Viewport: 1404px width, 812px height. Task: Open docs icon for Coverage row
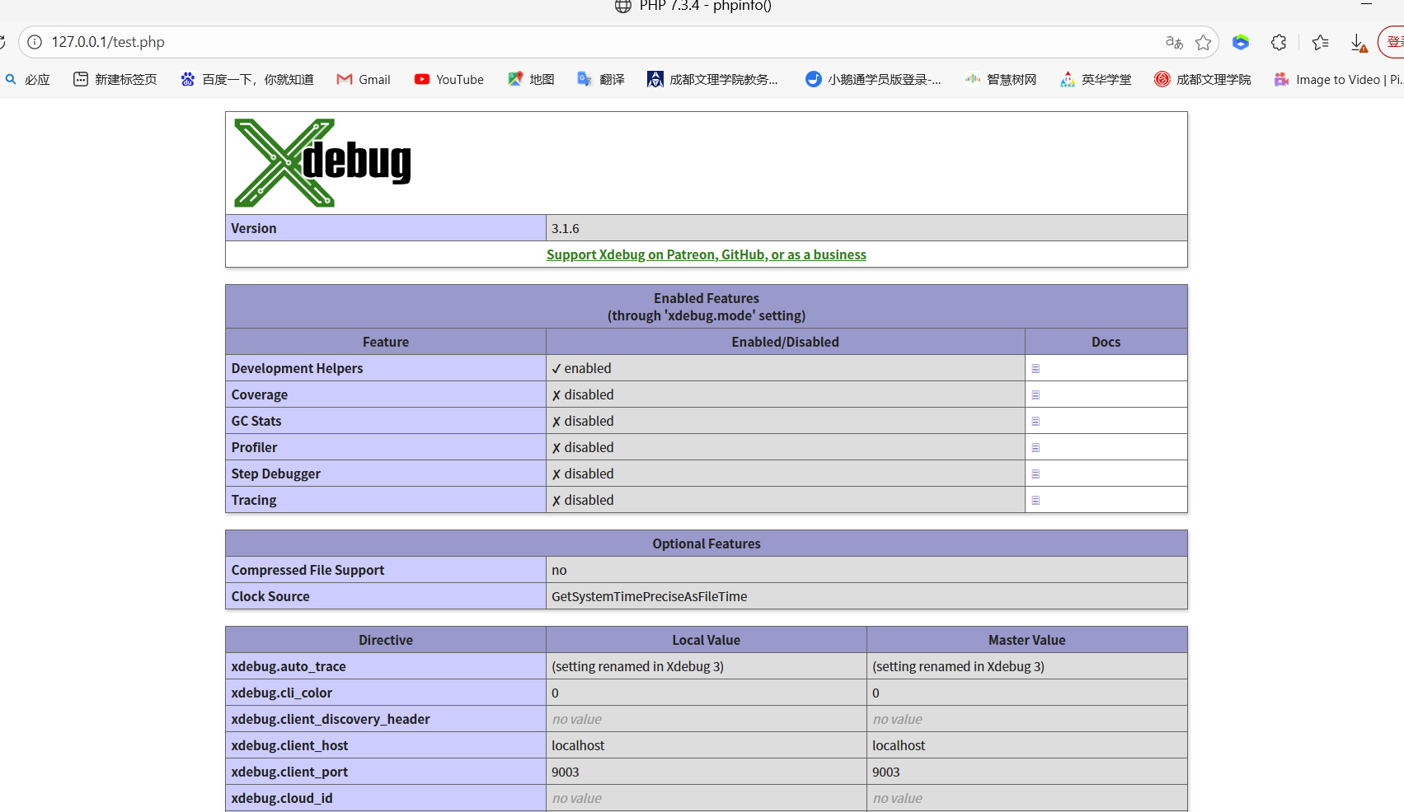coord(1035,394)
